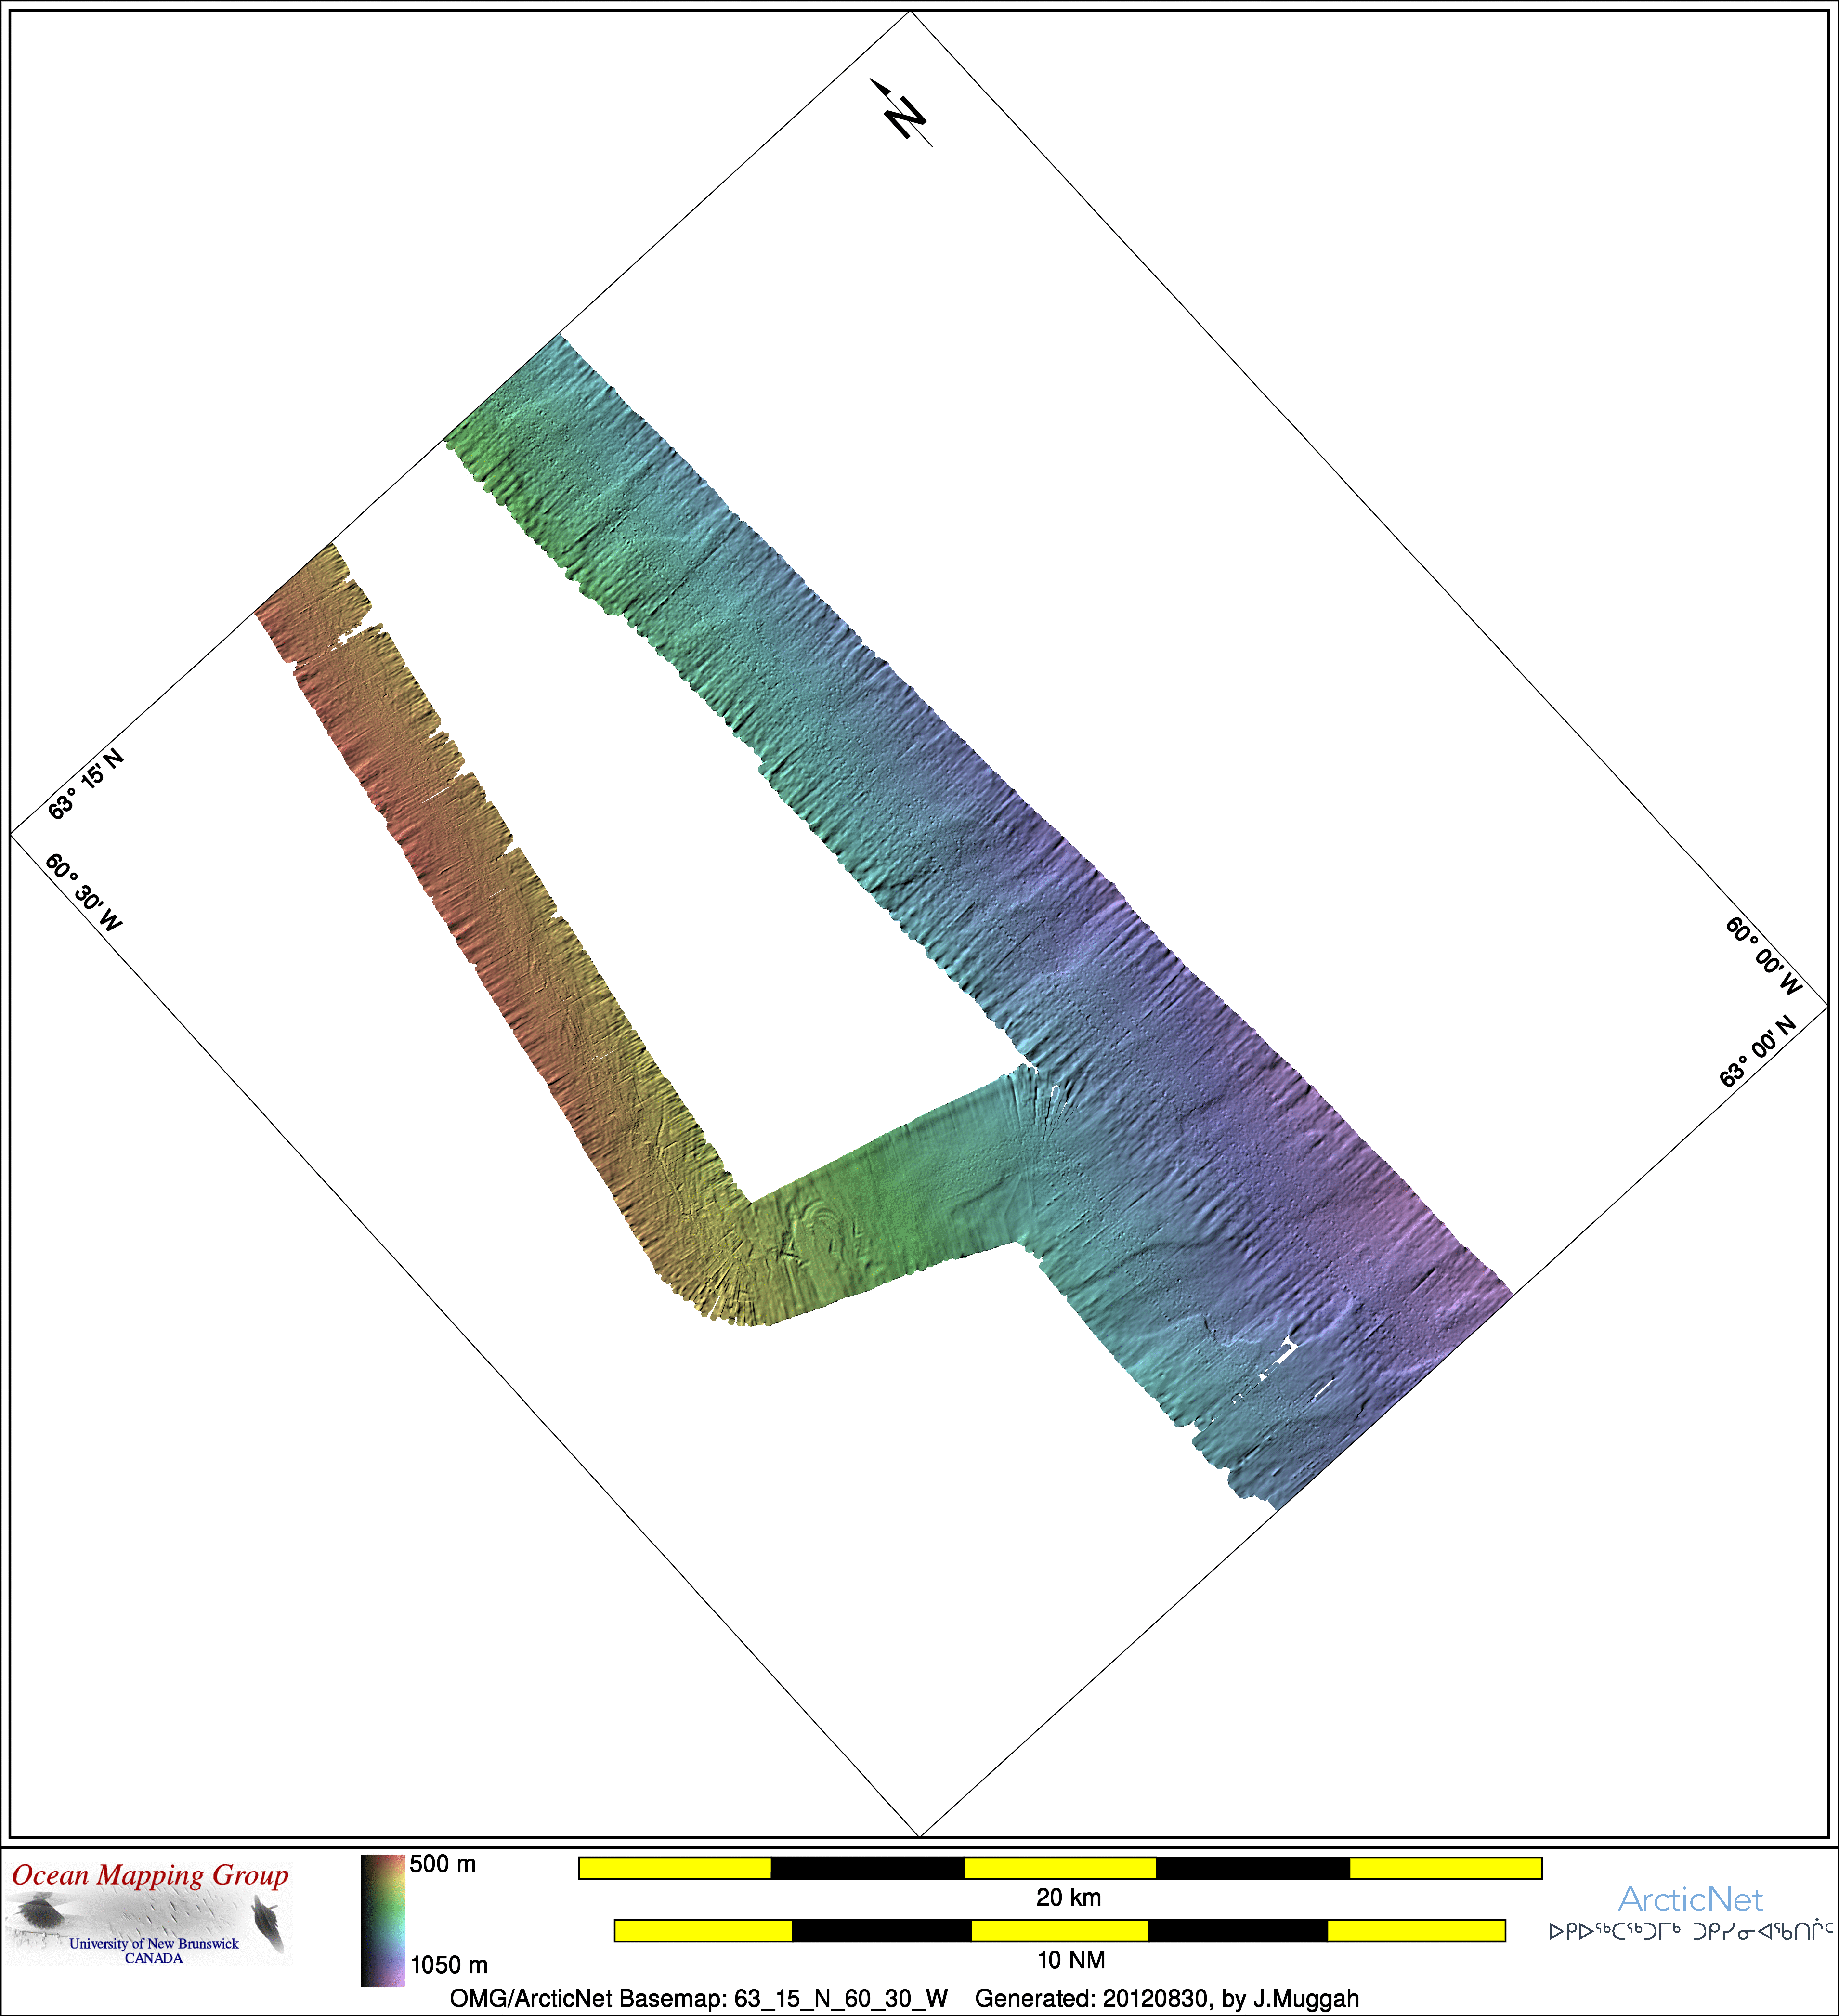
Task: Click the University of New Brunswick text
Action: [154, 1944]
